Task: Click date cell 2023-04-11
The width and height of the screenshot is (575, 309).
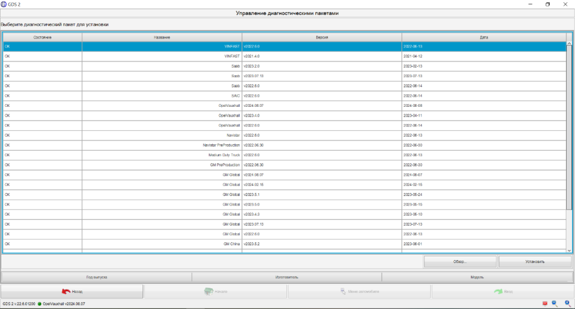Action: click(x=484, y=115)
